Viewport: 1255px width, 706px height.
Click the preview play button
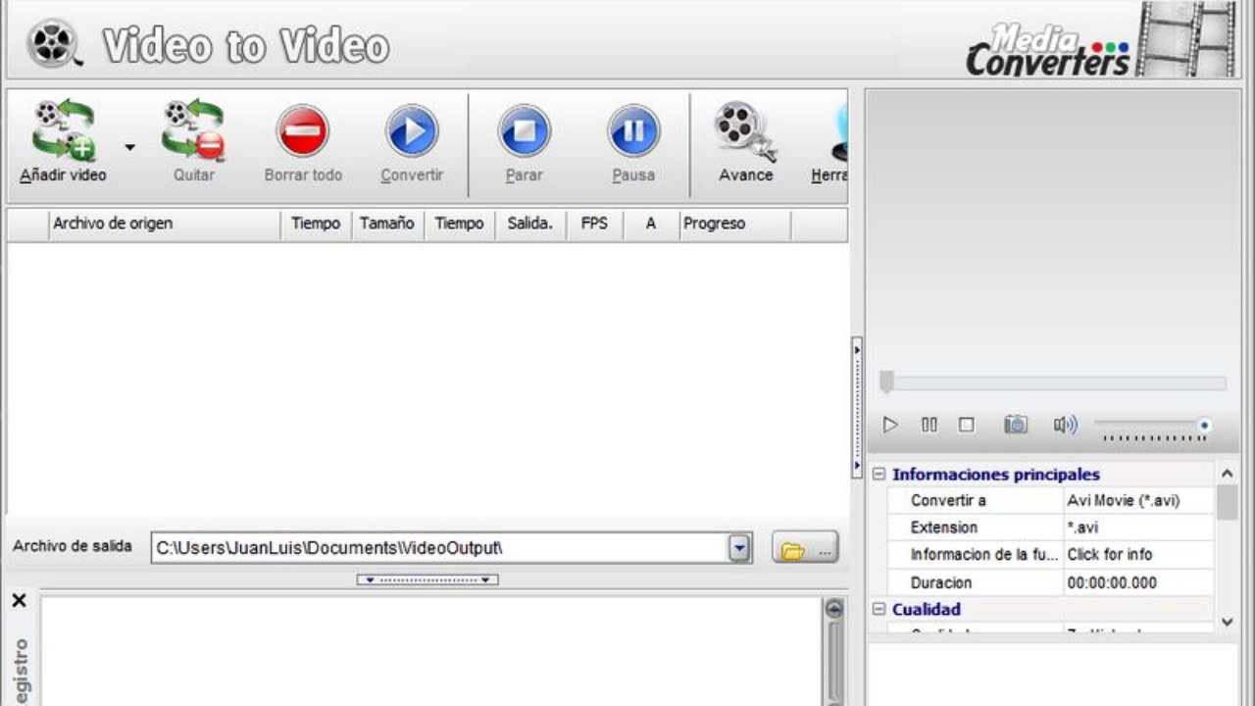(890, 425)
